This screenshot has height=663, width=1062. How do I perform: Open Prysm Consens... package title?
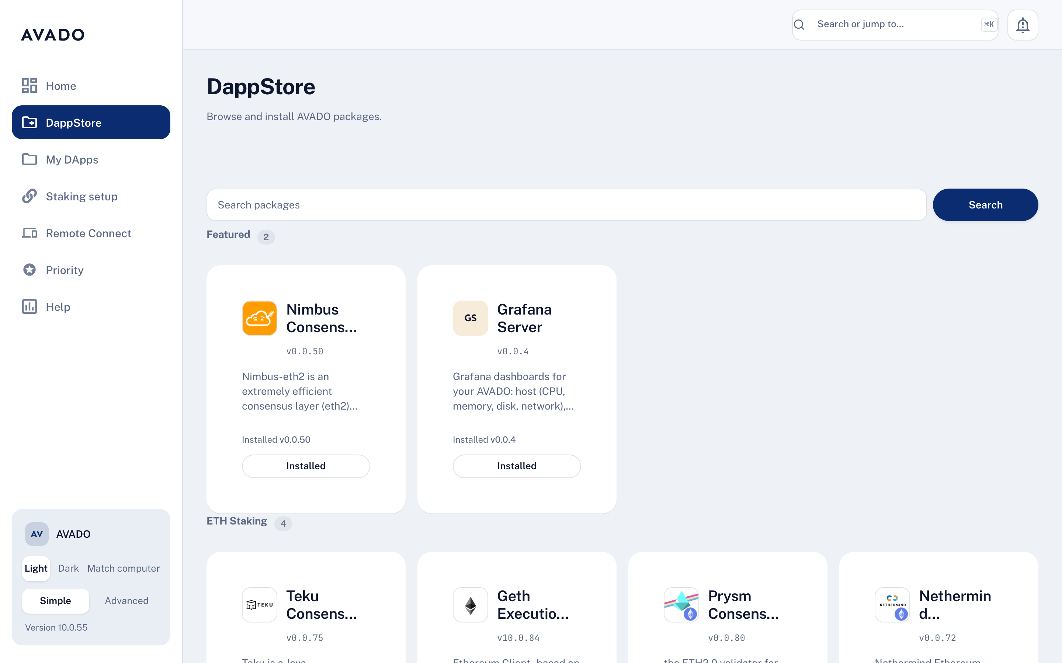[743, 605]
